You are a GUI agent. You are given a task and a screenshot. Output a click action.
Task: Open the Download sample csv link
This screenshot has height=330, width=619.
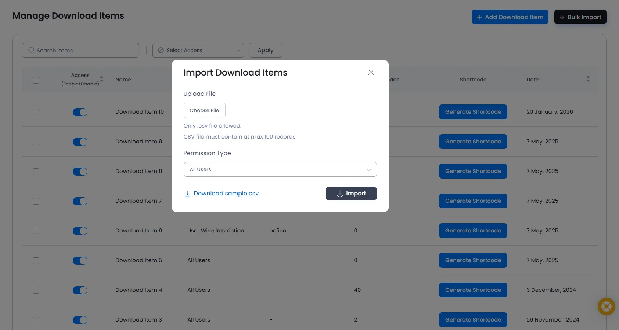click(226, 193)
